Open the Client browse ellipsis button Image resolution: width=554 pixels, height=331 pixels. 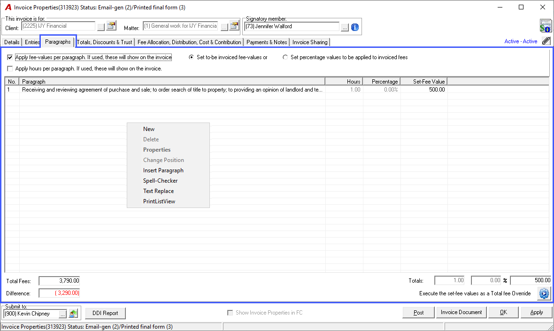tap(100, 27)
